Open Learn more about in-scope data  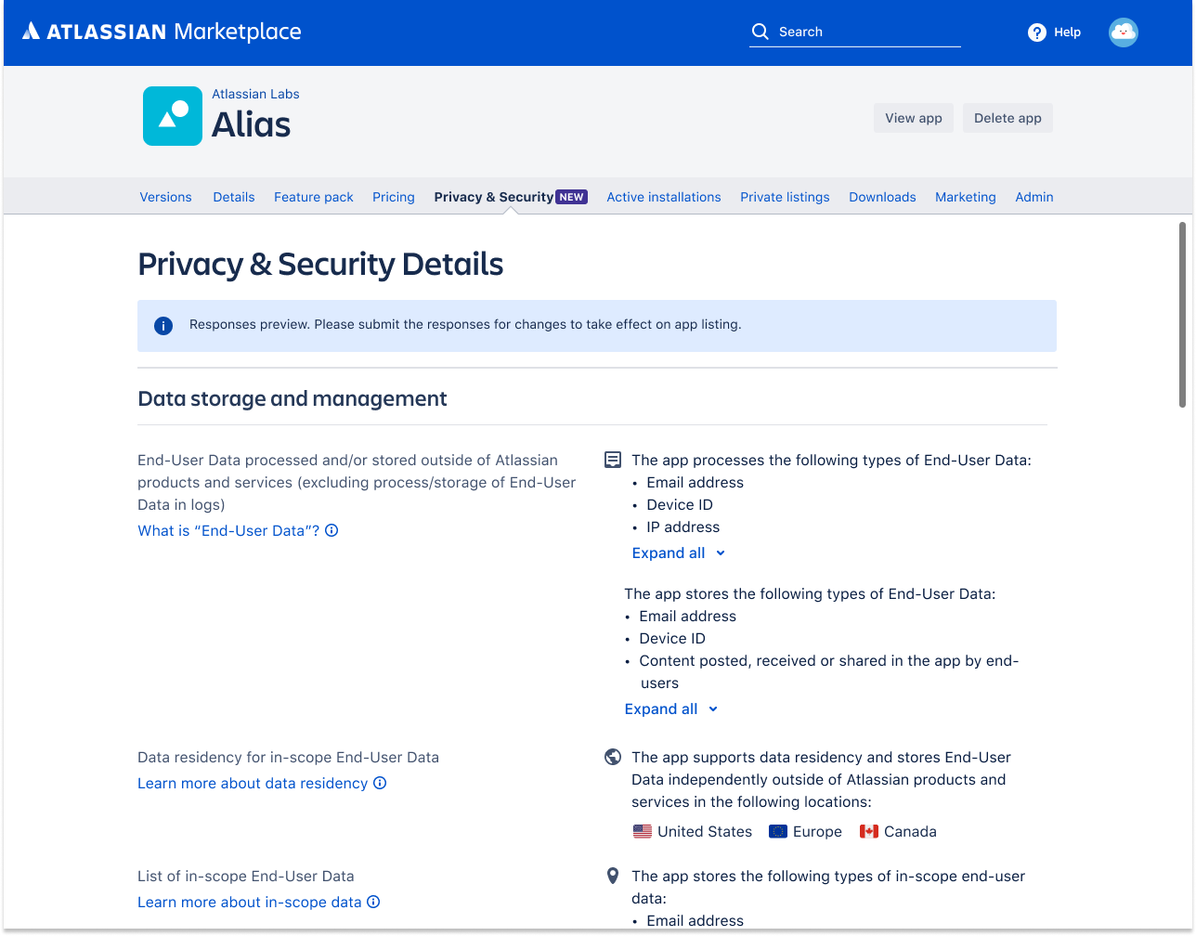(x=250, y=902)
